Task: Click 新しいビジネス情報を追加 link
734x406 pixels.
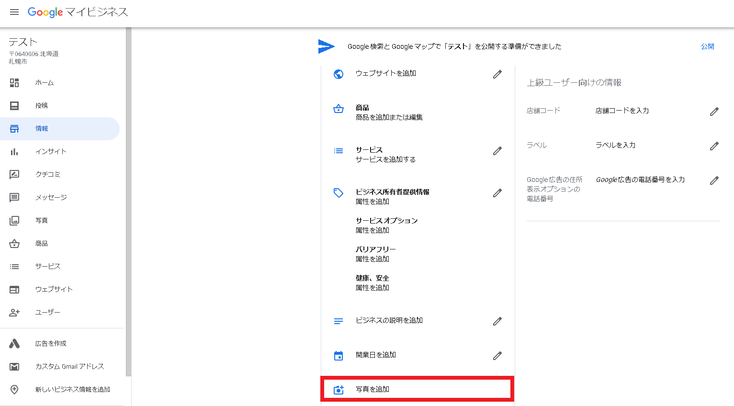Action: point(72,390)
